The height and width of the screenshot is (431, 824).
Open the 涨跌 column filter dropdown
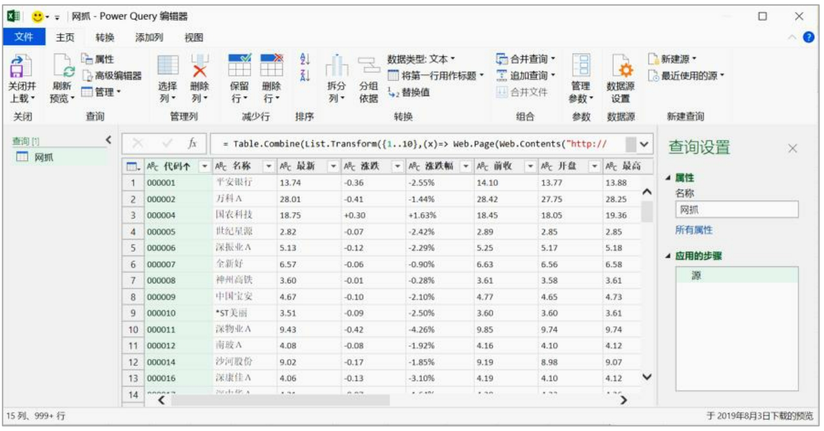coord(397,166)
